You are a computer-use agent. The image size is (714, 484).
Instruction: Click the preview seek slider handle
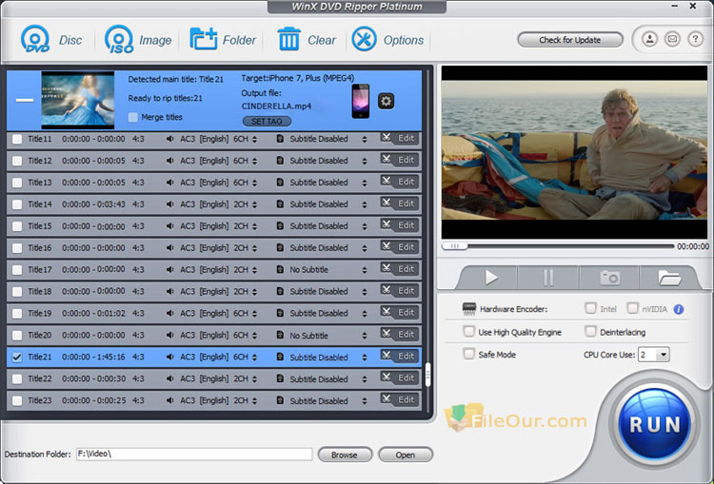point(454,246)
